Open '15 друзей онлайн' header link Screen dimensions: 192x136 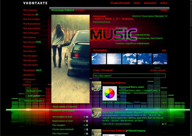[x=120, y=3]
